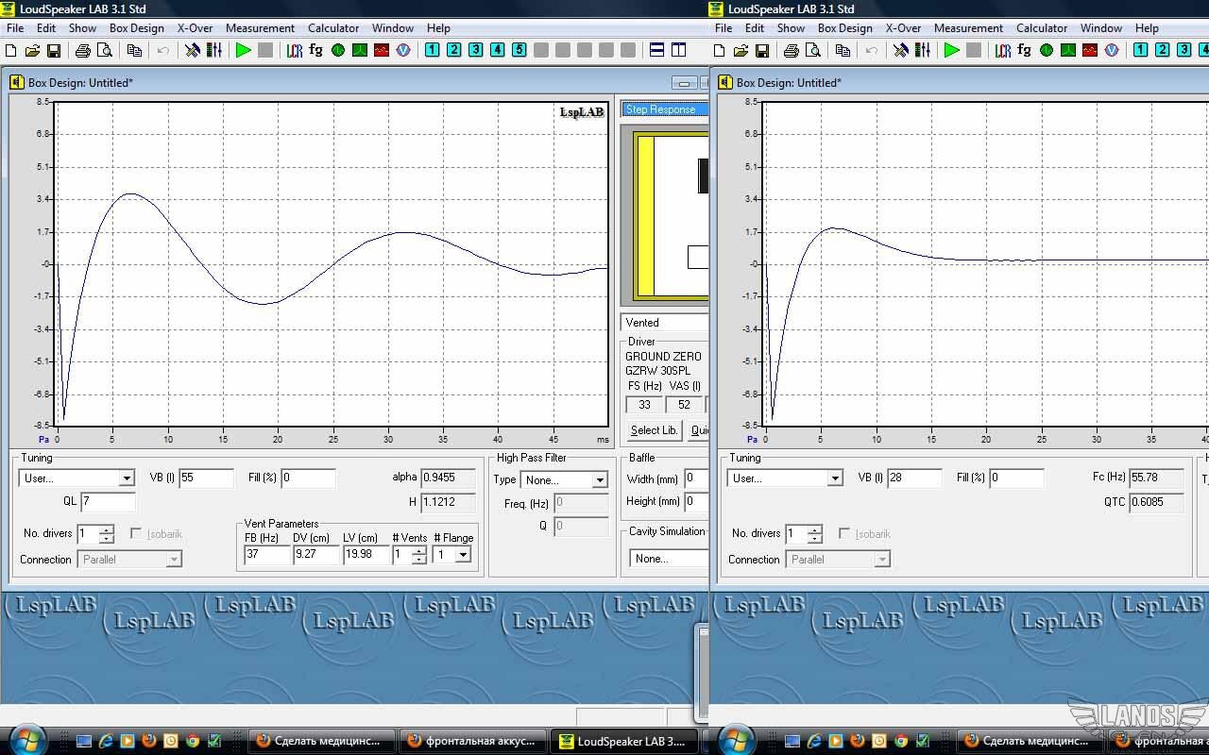Viewport: 1209px width, 755px height.
Task: Open red waveform icon in left window toolbar
Action: (382, 50)
